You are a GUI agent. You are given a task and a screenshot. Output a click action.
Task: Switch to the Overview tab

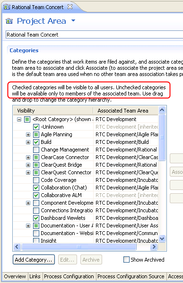[15, 276]
